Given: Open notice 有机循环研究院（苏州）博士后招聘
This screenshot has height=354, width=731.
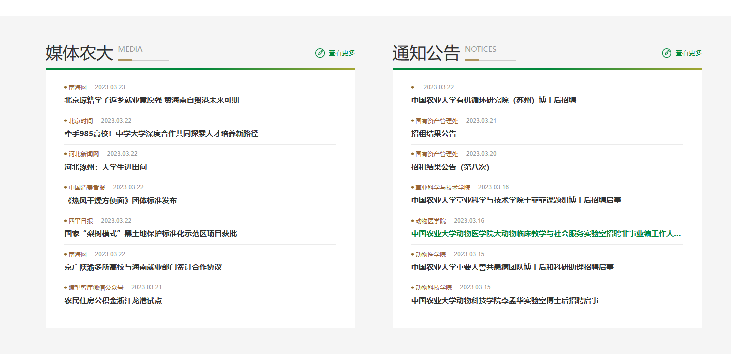Looking at the screenshot, I should point(493,100).
